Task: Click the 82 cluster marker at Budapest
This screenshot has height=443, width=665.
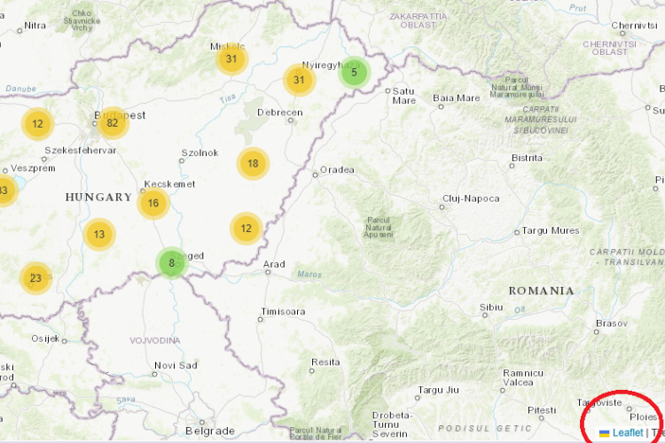Action: [x=112, y=123]
